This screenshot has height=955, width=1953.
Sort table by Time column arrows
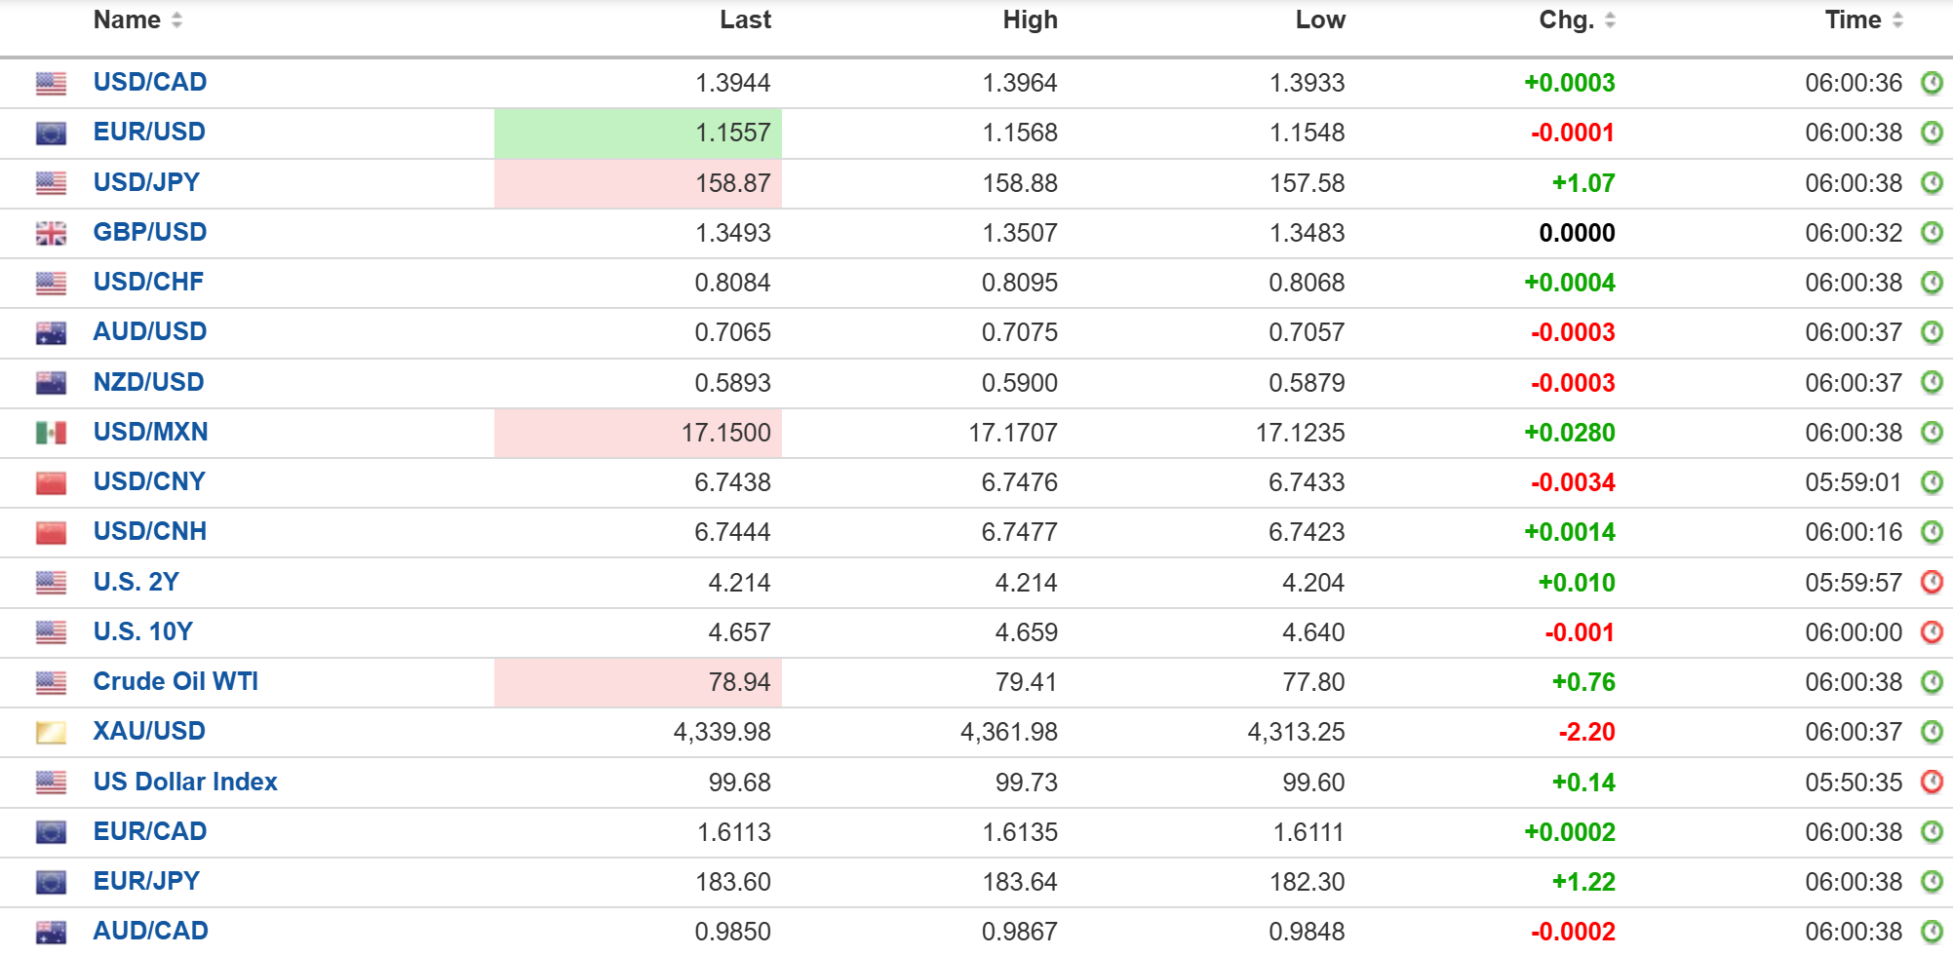(x=1897, y=19)
